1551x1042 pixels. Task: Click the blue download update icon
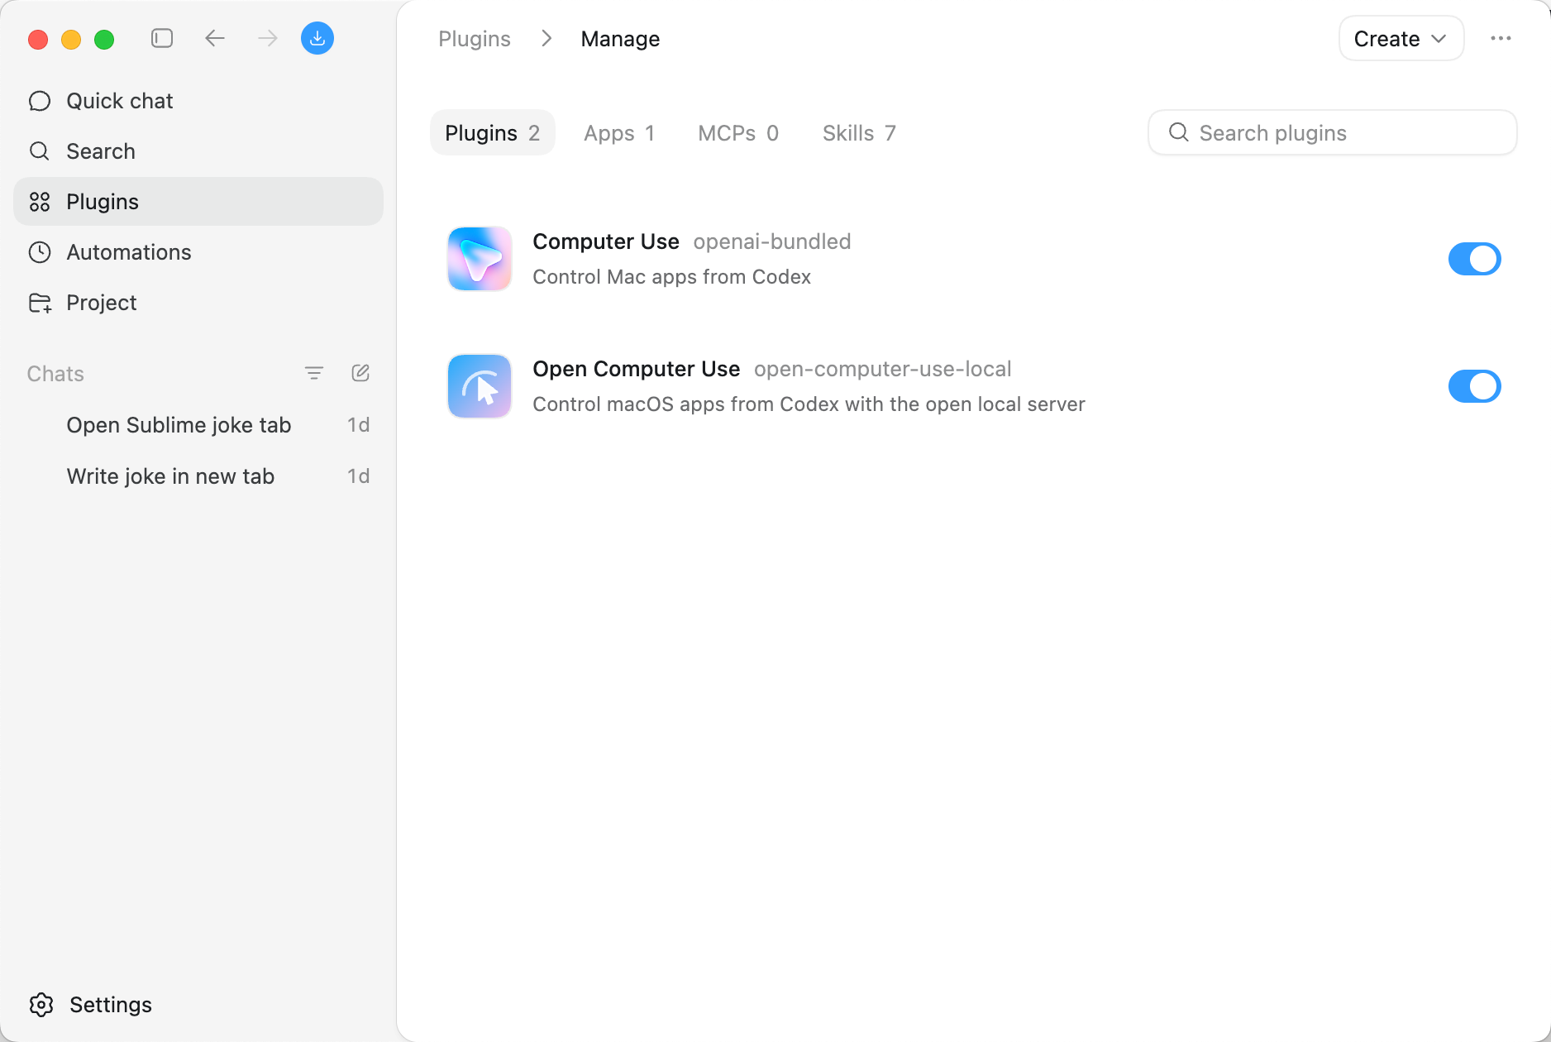pos(317,39)
